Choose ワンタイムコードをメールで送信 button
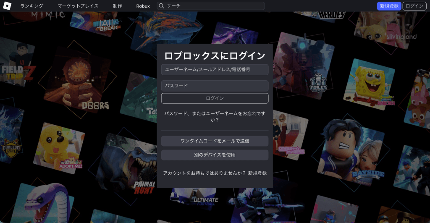 tap(215, 141)
